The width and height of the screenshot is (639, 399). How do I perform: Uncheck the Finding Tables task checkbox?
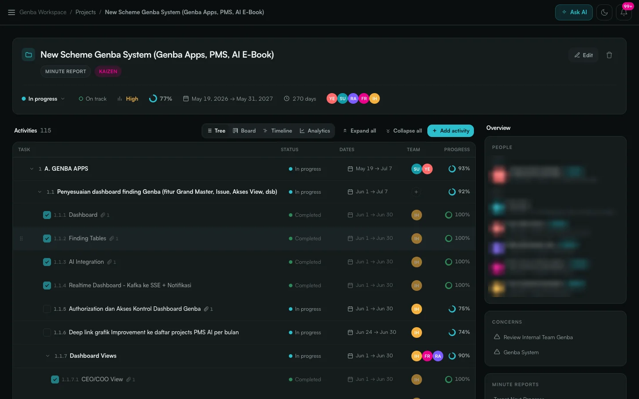[47, 239]
